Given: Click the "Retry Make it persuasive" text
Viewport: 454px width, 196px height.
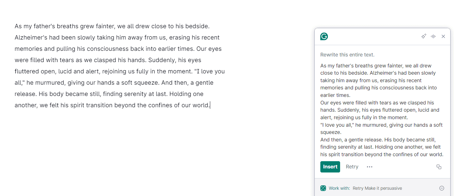Looking at the screenshot, I should [377, 188].
